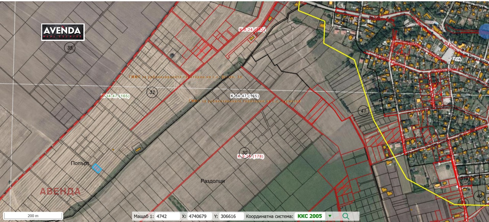Select the blue highlighted parcel near Попърт
The image size is (489, 222).
pyautogui.click(x=97, y=168)
